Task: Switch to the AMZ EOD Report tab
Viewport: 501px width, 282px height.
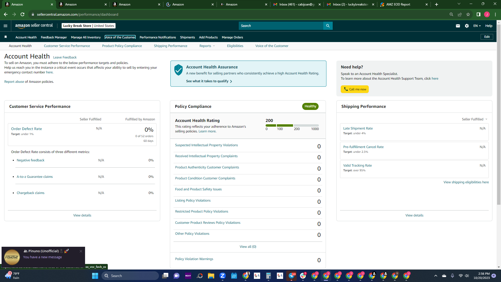Action: click(403, 4)
